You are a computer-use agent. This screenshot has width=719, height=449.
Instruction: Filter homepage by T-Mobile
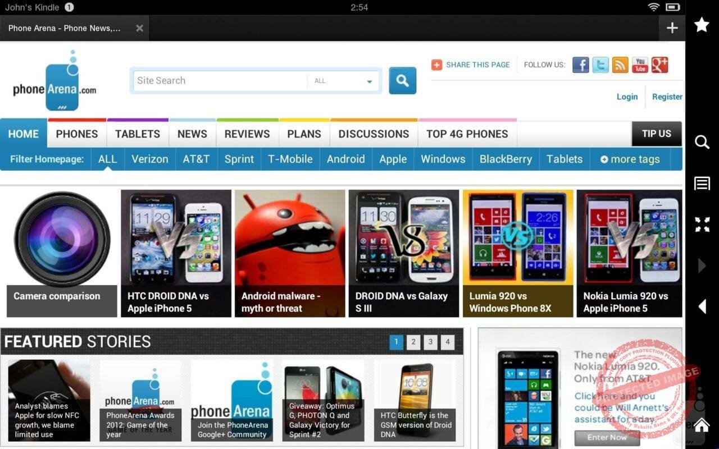pyautogui.click(x=290, y=159)
